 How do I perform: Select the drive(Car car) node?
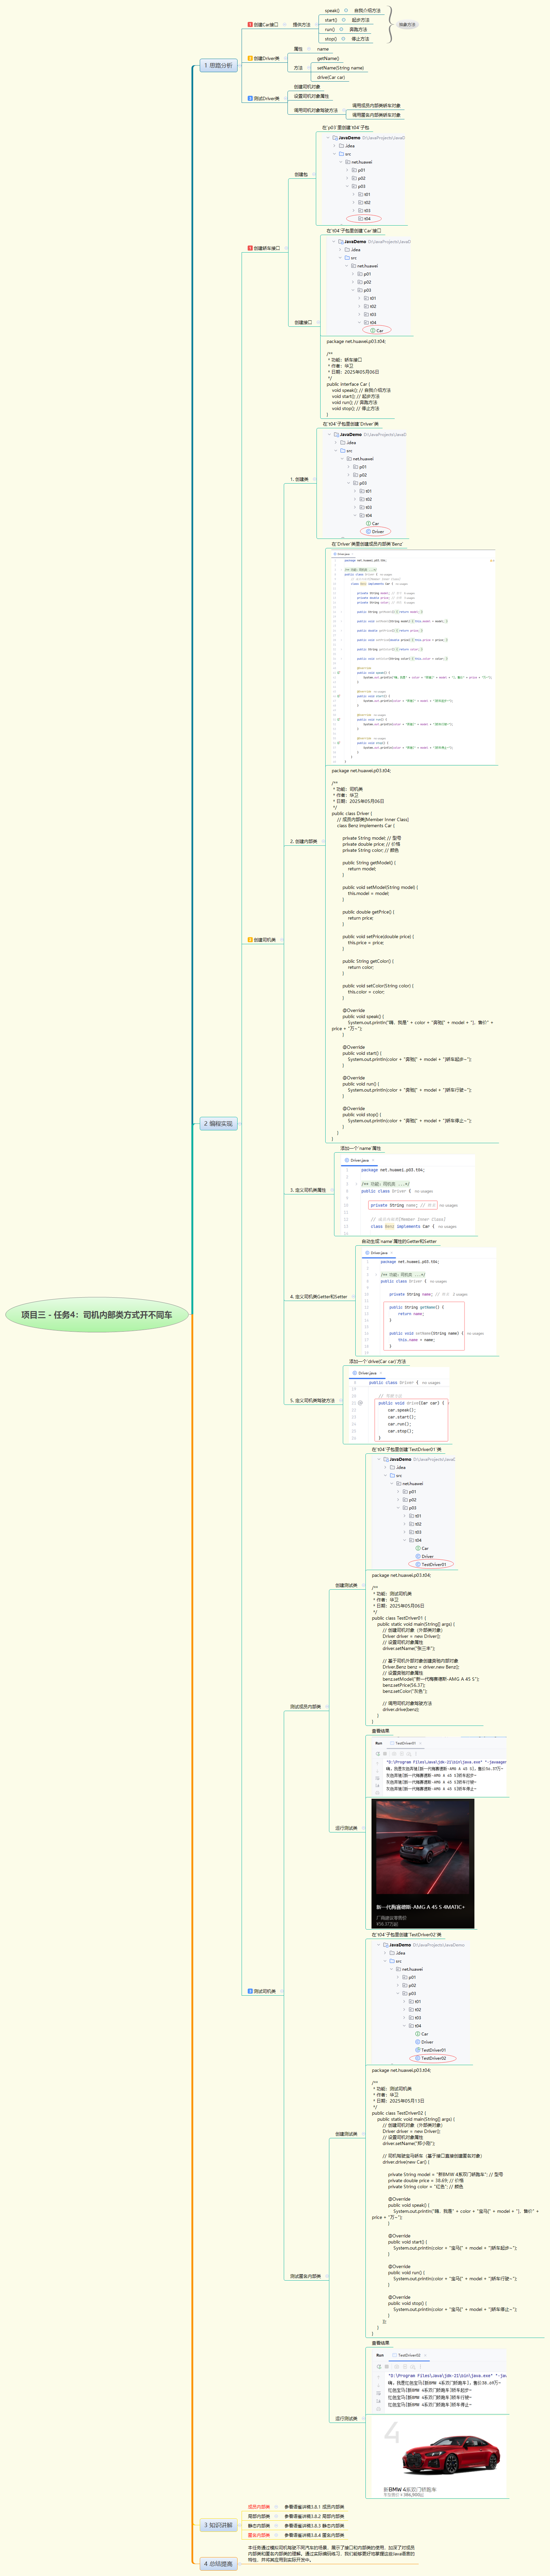pyautogui.click(x=331, y=77)
